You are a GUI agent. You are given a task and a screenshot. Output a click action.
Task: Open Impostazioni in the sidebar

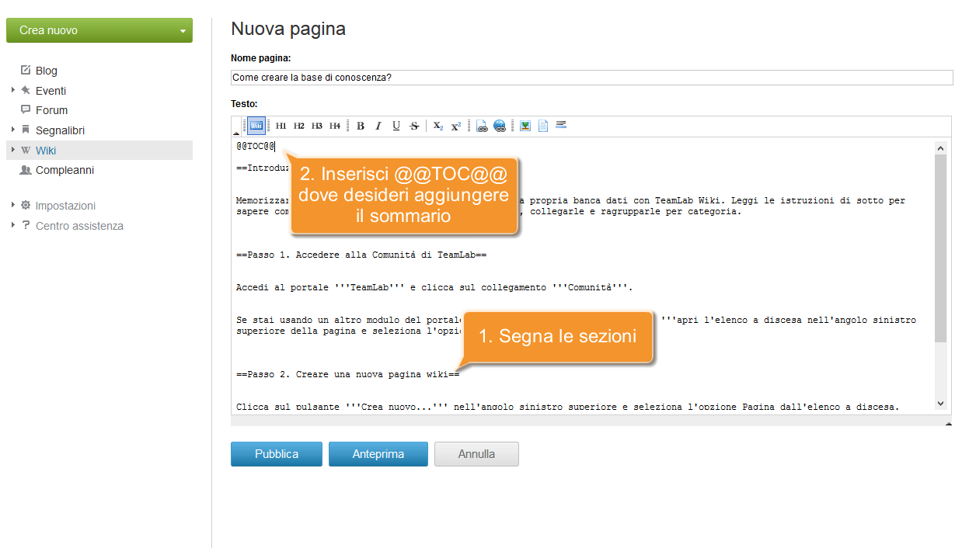click(x=65, y=206)
